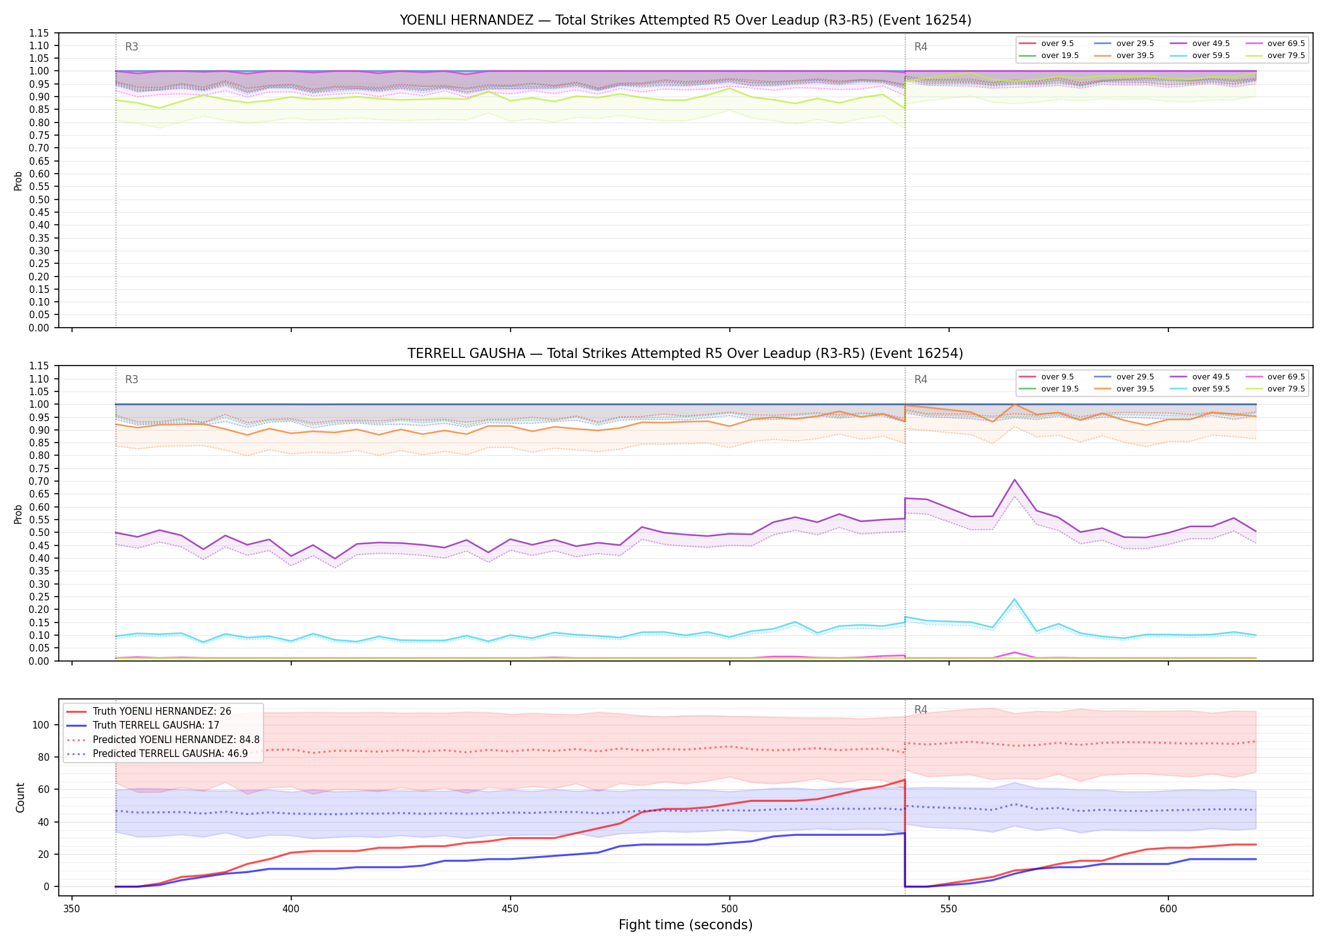The height and width of the screenshot is (947, 1327).
Task: Click the TERRELL GAUSHA chart title
Action: tap(686, 354)
